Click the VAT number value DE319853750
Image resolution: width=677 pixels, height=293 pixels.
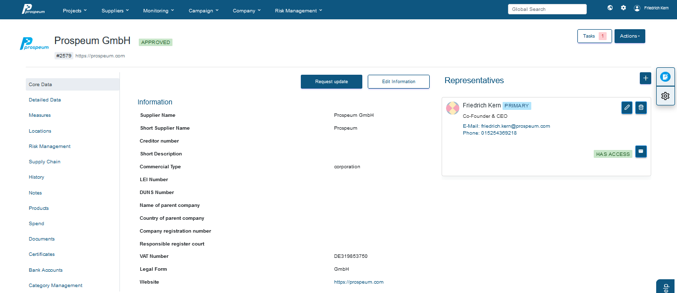tap(351, 256)
